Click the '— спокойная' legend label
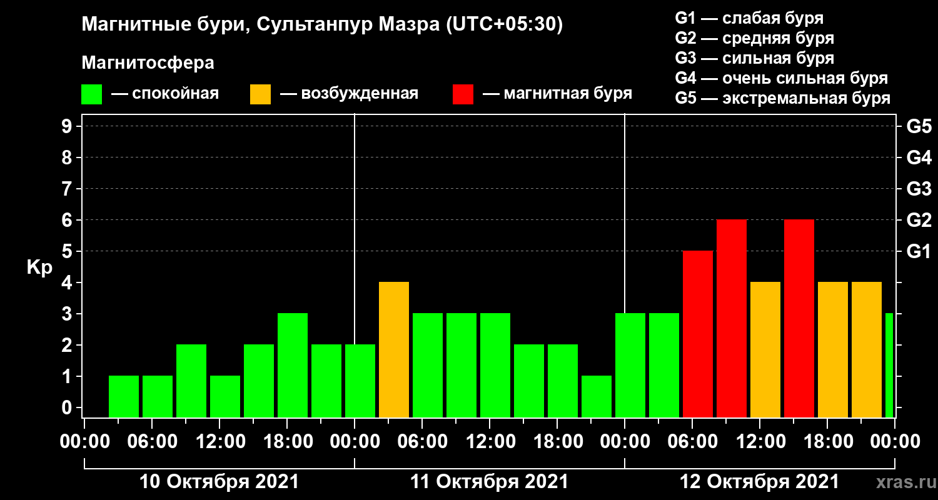 click(165, 94)
